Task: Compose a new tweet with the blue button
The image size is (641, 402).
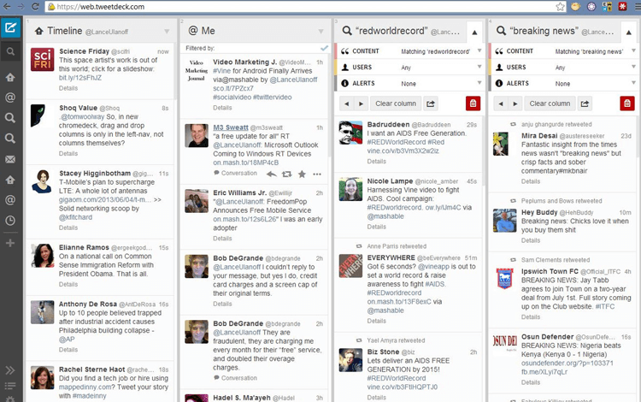Action: pyautogui.click(x=10, y=28)
